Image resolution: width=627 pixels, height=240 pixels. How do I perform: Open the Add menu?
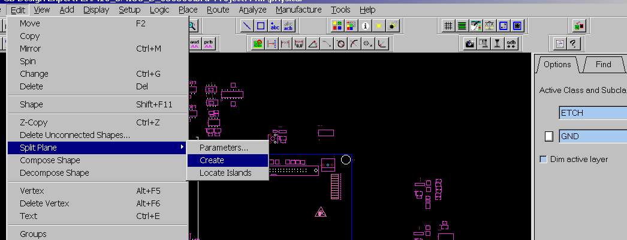coord(67,10)
